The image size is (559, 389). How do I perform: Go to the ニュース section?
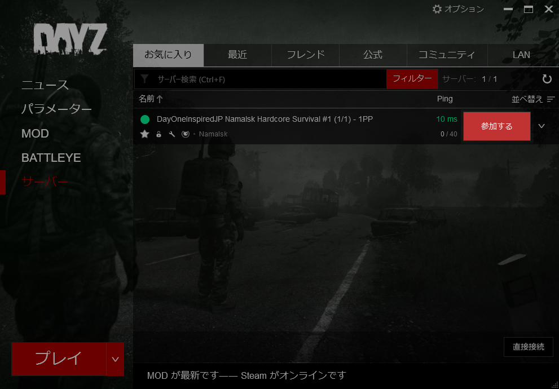[x=45, y=85]
